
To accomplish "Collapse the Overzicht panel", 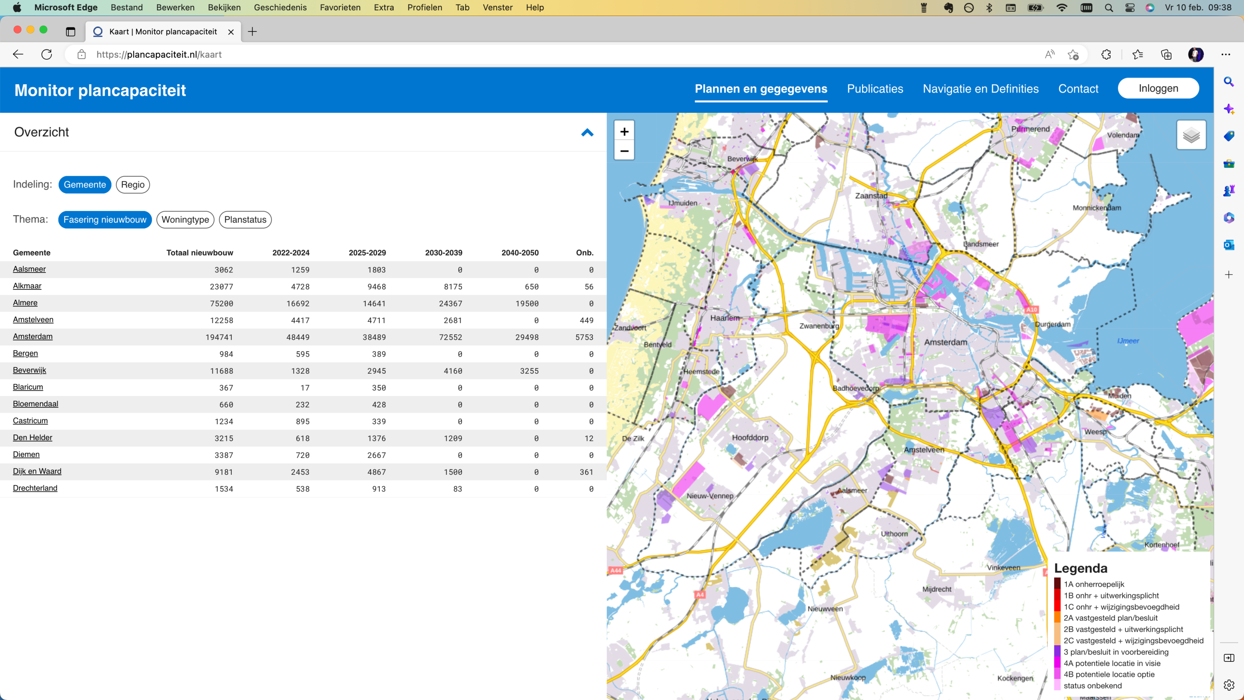I will tap(587, 132).
